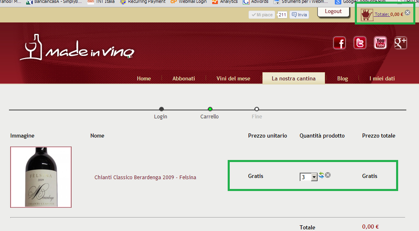
Task: Open the I miei dati menu item
Action: (x=382, y=78)
